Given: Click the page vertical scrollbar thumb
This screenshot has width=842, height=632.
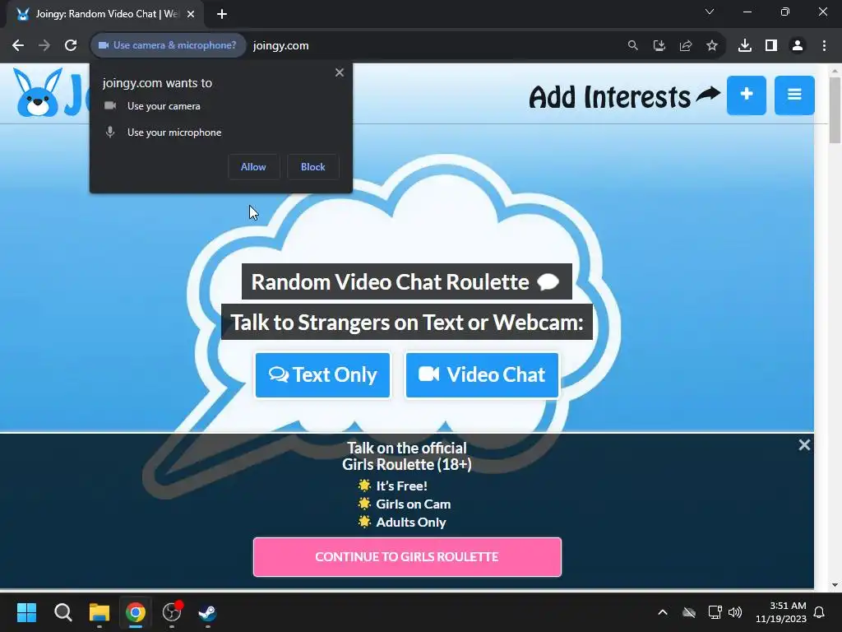Looking at the screenshot, I should click(x=835, y=110).
